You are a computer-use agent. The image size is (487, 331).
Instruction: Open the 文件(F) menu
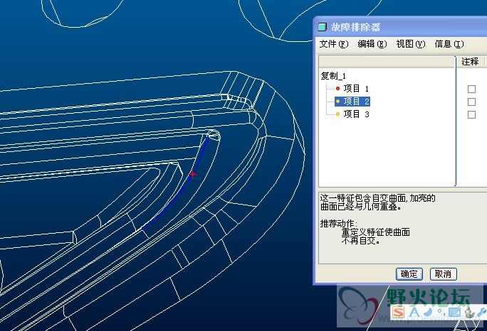point(334,44)
